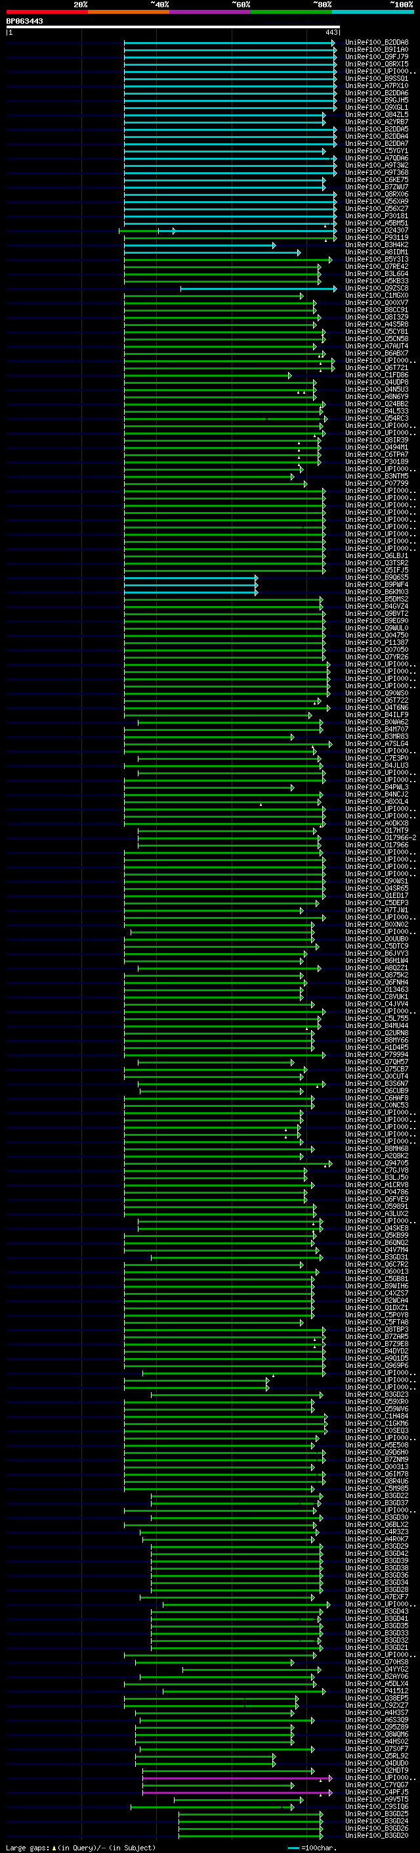
Task: Open hit UniRef100_A6S3Q9
Action: click(377, 1719)
